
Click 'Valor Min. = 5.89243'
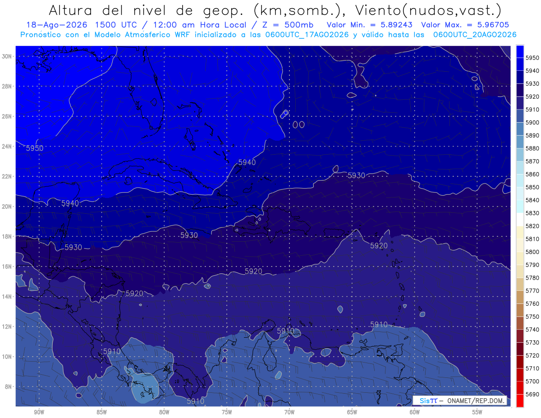pos(369,25)
